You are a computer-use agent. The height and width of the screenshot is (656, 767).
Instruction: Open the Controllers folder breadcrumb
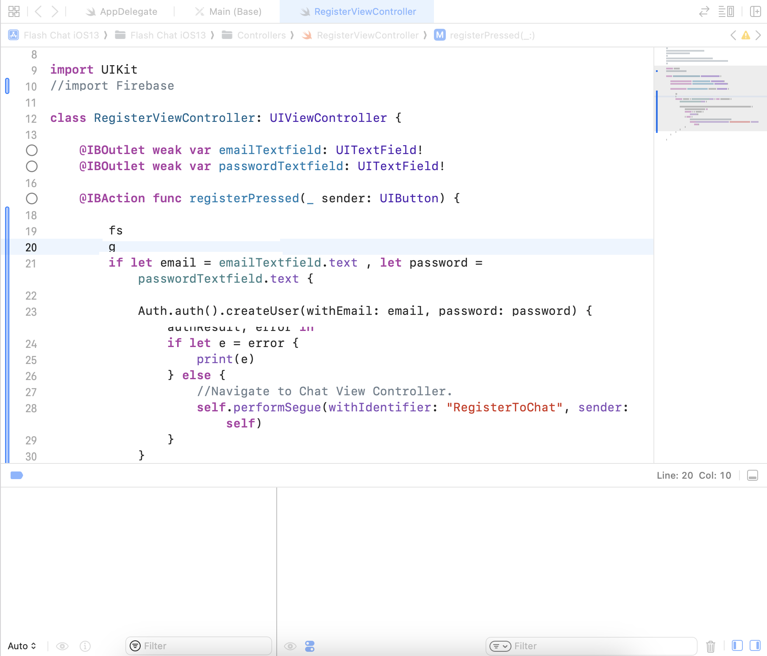pyautogui.click(x=254, y=35)
